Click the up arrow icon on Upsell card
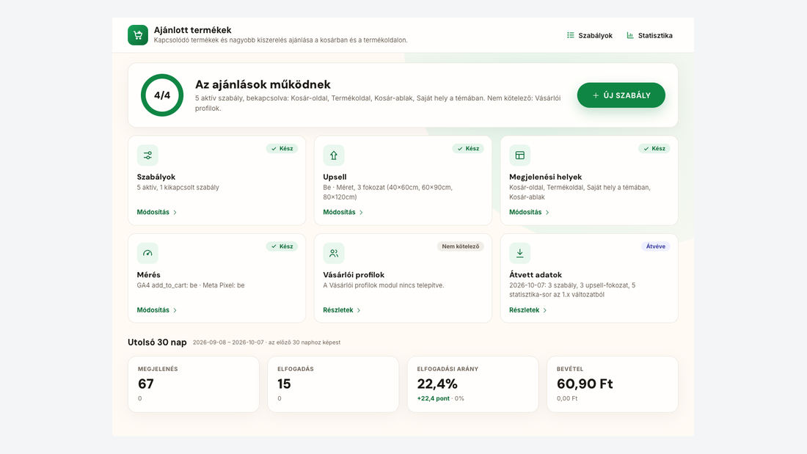This screenshot has width=807, height=454. (x=334, y=155)
